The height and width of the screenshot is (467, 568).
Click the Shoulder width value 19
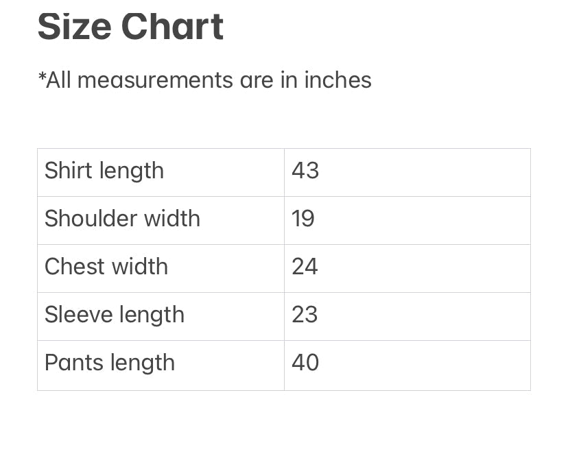tap(303, 219)
